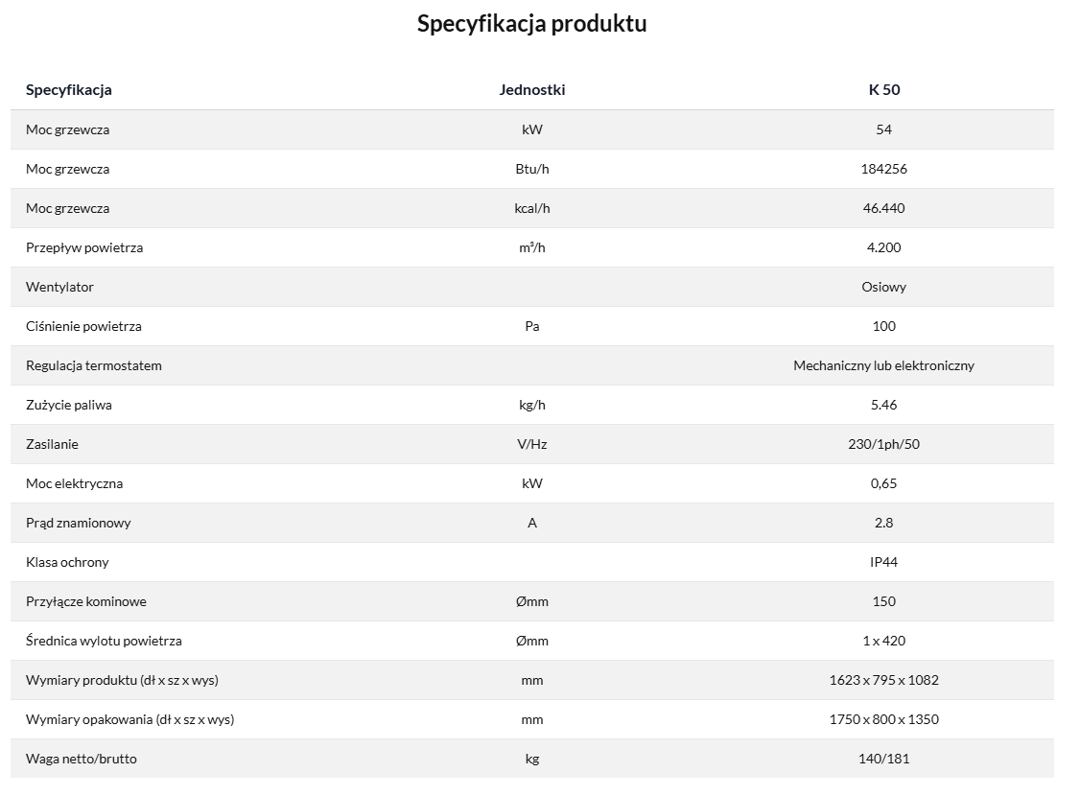Viewport: 1080px width, 796px height.
Task: Select the 46.440 kcal/h value
Action: coord(883,208)
